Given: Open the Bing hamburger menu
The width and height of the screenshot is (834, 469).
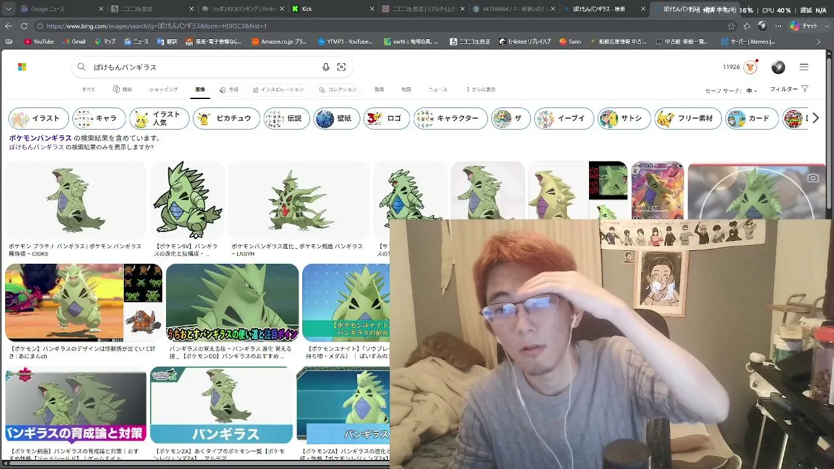Looking at the screenshot, I should coord(804,67).
